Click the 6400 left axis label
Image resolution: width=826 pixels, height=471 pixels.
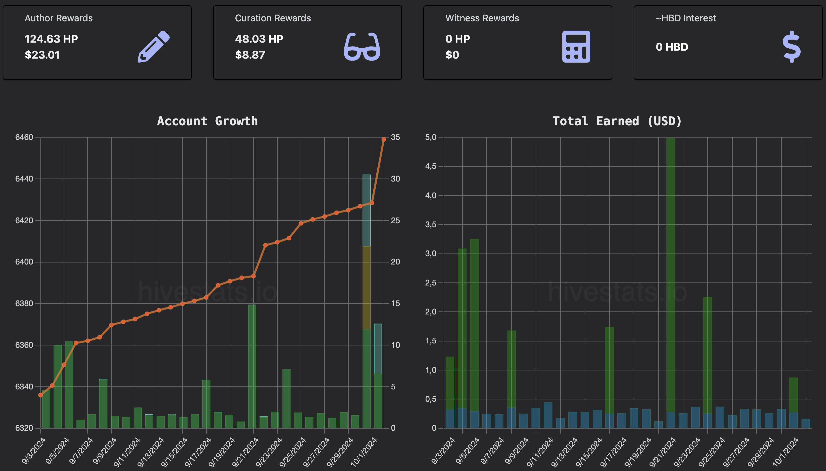[x=24, y=262]
